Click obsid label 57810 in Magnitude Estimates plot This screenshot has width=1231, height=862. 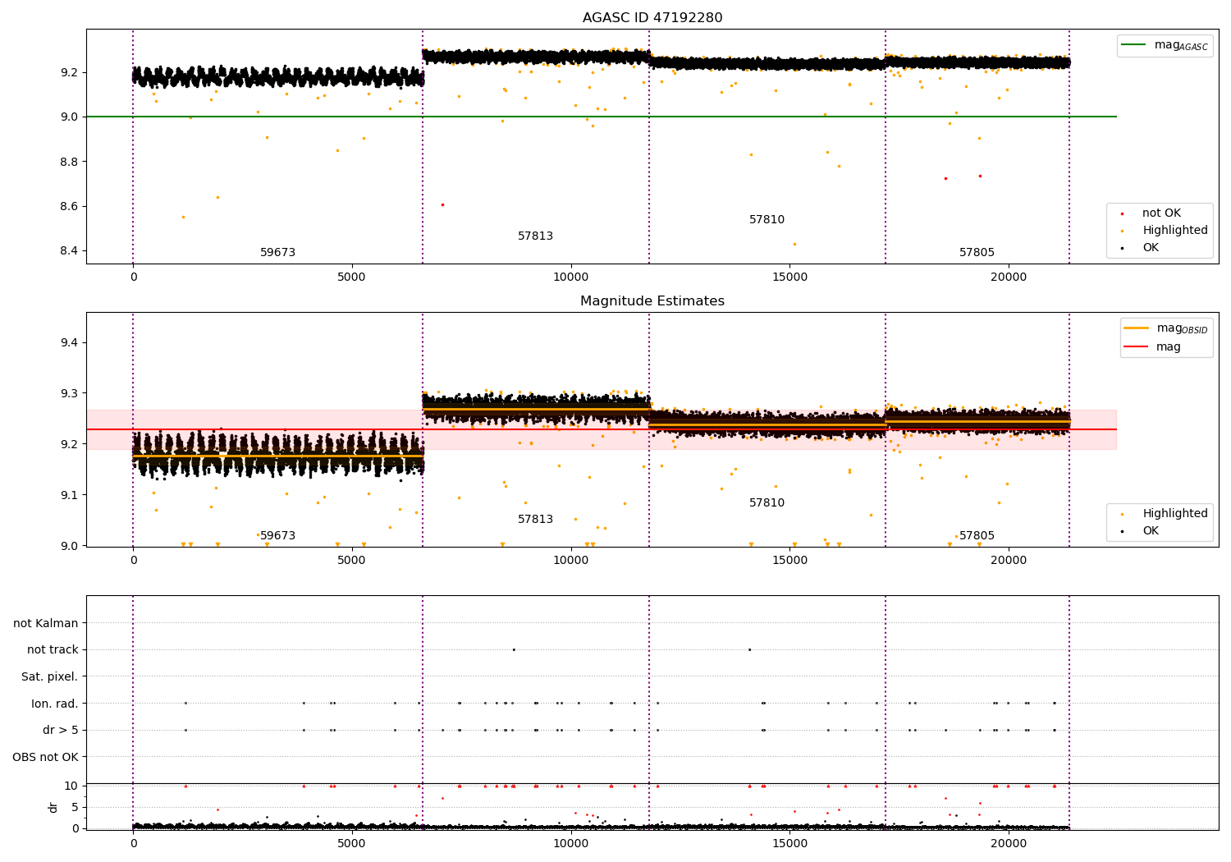pos(767,503)
